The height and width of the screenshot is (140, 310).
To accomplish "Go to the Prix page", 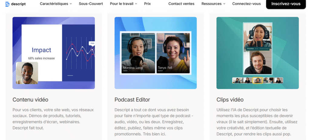I will (x=147, y=4).
